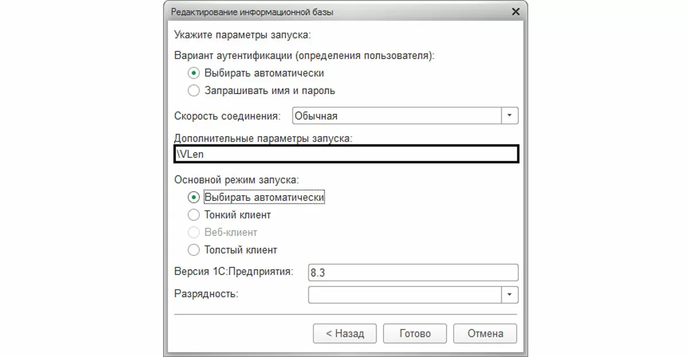Close the "Редактирование информационной базы" dialog
The image size is (689, 357).
tap(516, 11)
